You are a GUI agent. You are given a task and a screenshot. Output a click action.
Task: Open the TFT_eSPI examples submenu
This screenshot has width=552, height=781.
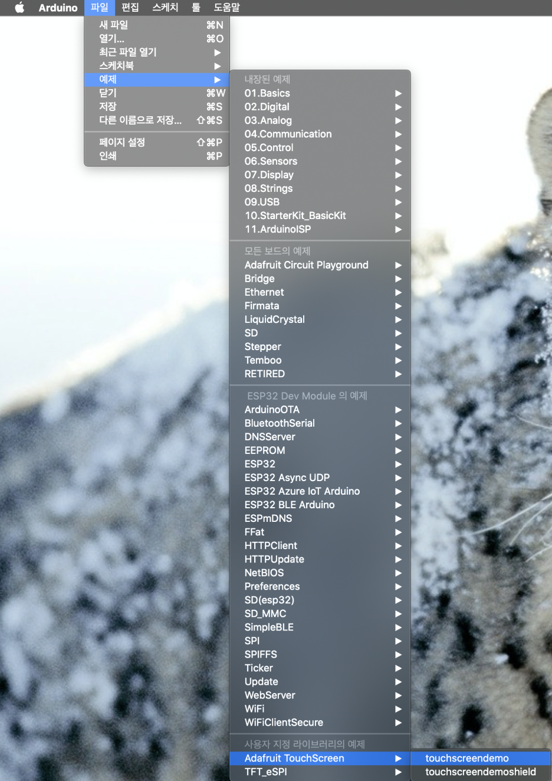[x=320, y=772]
